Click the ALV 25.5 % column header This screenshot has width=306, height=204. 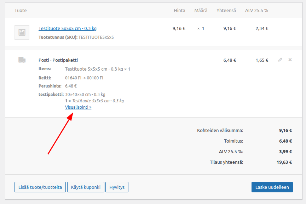[256, 10]
